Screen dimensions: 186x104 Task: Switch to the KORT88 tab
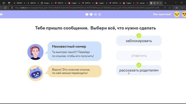19,3
